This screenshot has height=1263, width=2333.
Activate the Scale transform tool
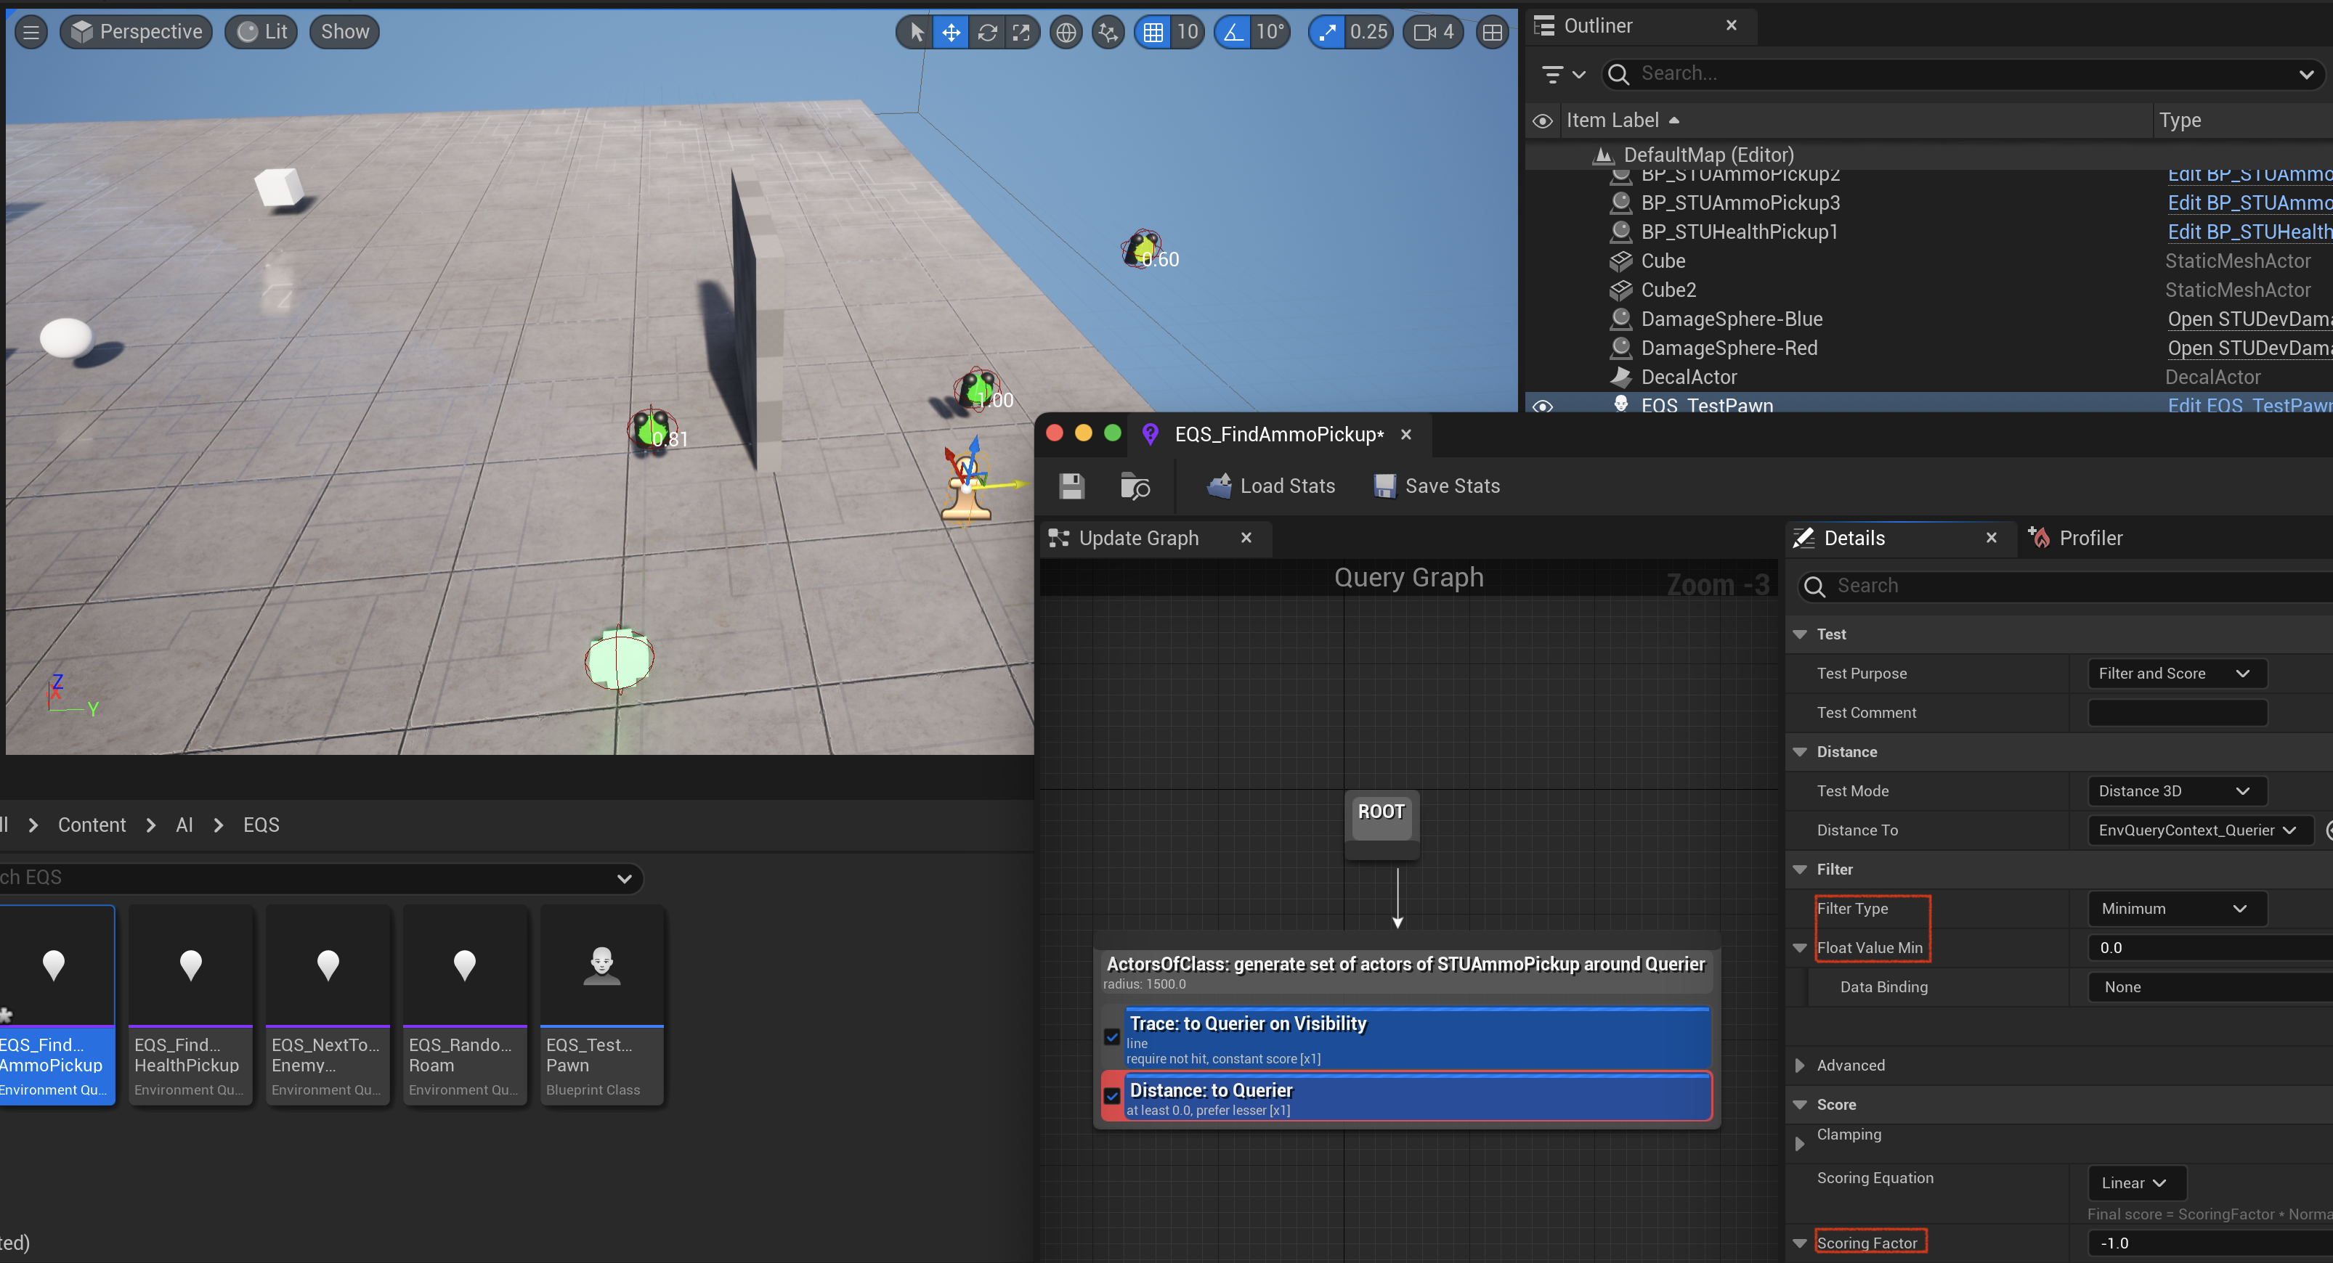(x=1021, y=33)
